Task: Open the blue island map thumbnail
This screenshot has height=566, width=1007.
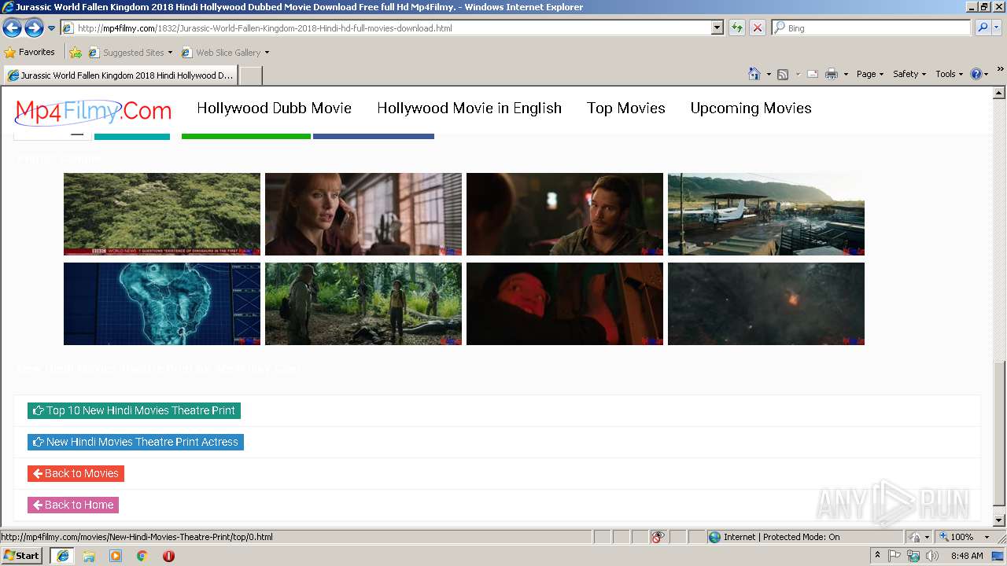Action: (162, 304)
